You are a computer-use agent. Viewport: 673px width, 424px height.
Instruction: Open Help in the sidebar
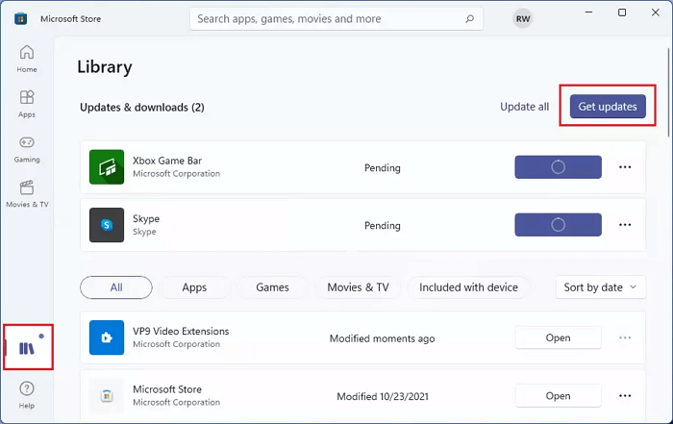(x=27, y=393)
